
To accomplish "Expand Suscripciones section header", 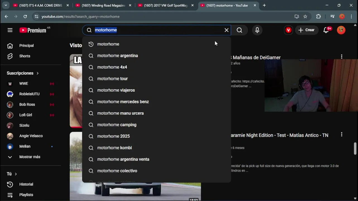I will [x=23, y=73].
